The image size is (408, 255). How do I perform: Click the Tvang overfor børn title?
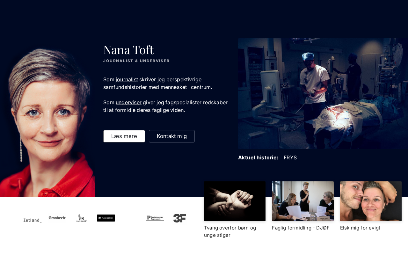(230, 231)
